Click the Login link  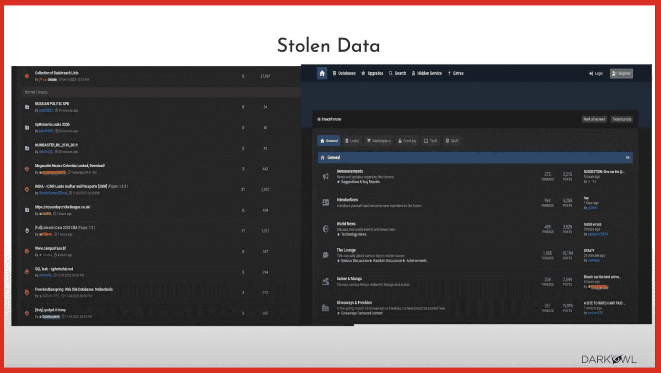tap(596, 74)
